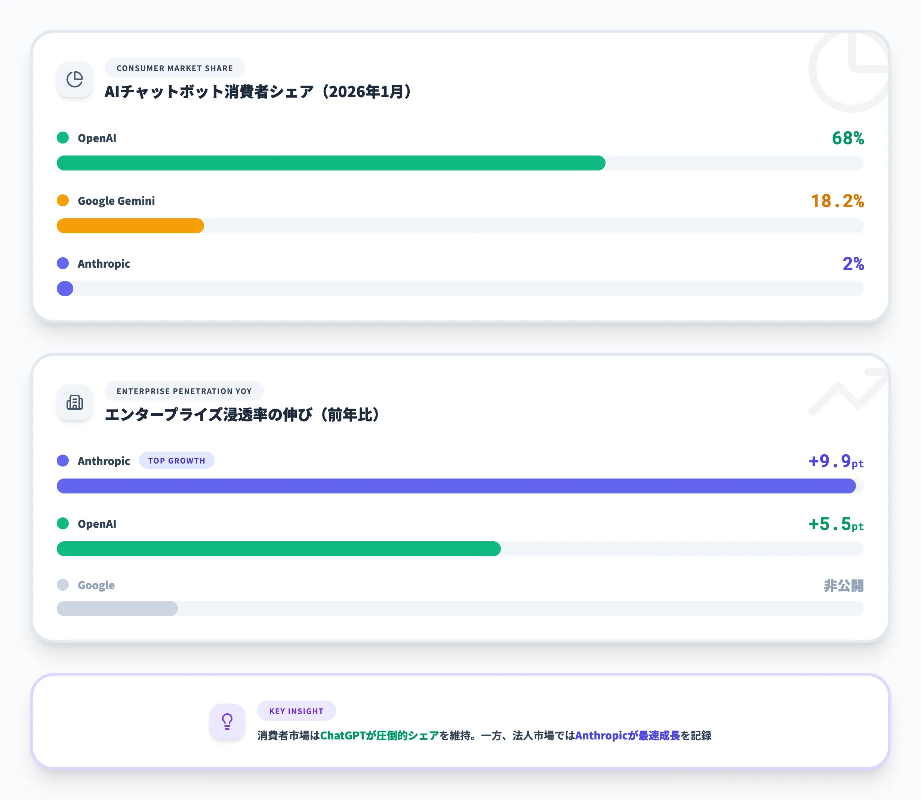The width and height of the screenshot is (921, 800).
Task: Select the ENTERPRISE PENETRATION YOY badge
Action: pyautogui.click(x=184, y=391)
